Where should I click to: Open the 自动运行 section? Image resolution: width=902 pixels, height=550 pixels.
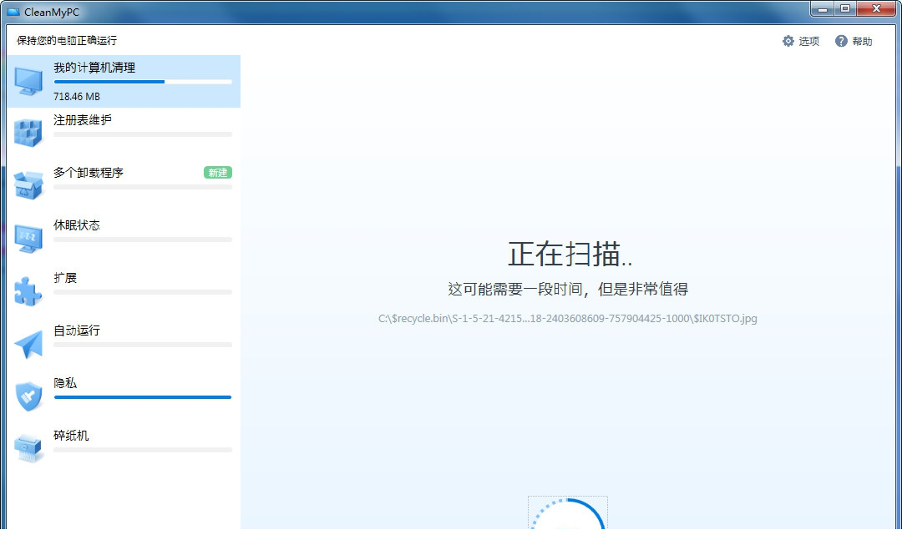pos(124,344)
